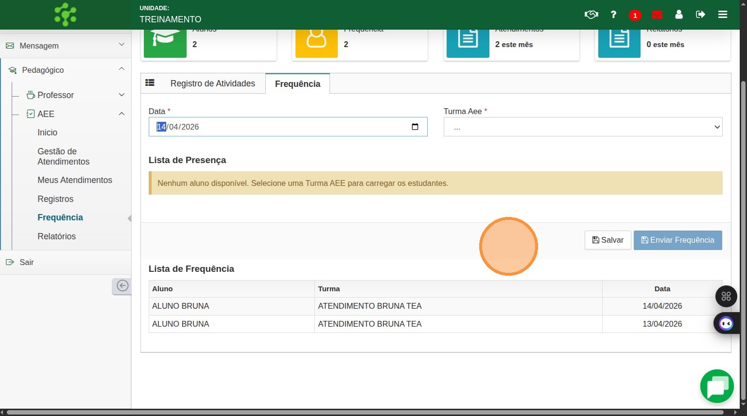This screenshot has width=747, height=416.
Task: Click the Enviar Frequência button
Action: [x=678, y=240]
